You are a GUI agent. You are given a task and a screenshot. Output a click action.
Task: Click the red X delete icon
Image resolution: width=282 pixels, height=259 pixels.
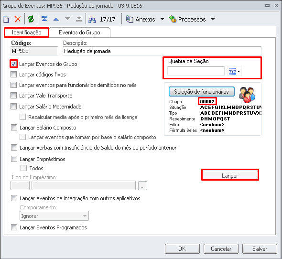point(18,19)
